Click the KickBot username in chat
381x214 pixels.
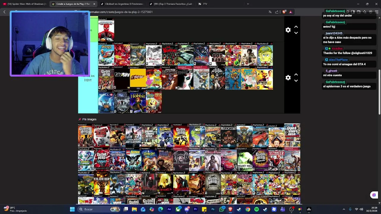pyautogui.click(x=337, y=49)
